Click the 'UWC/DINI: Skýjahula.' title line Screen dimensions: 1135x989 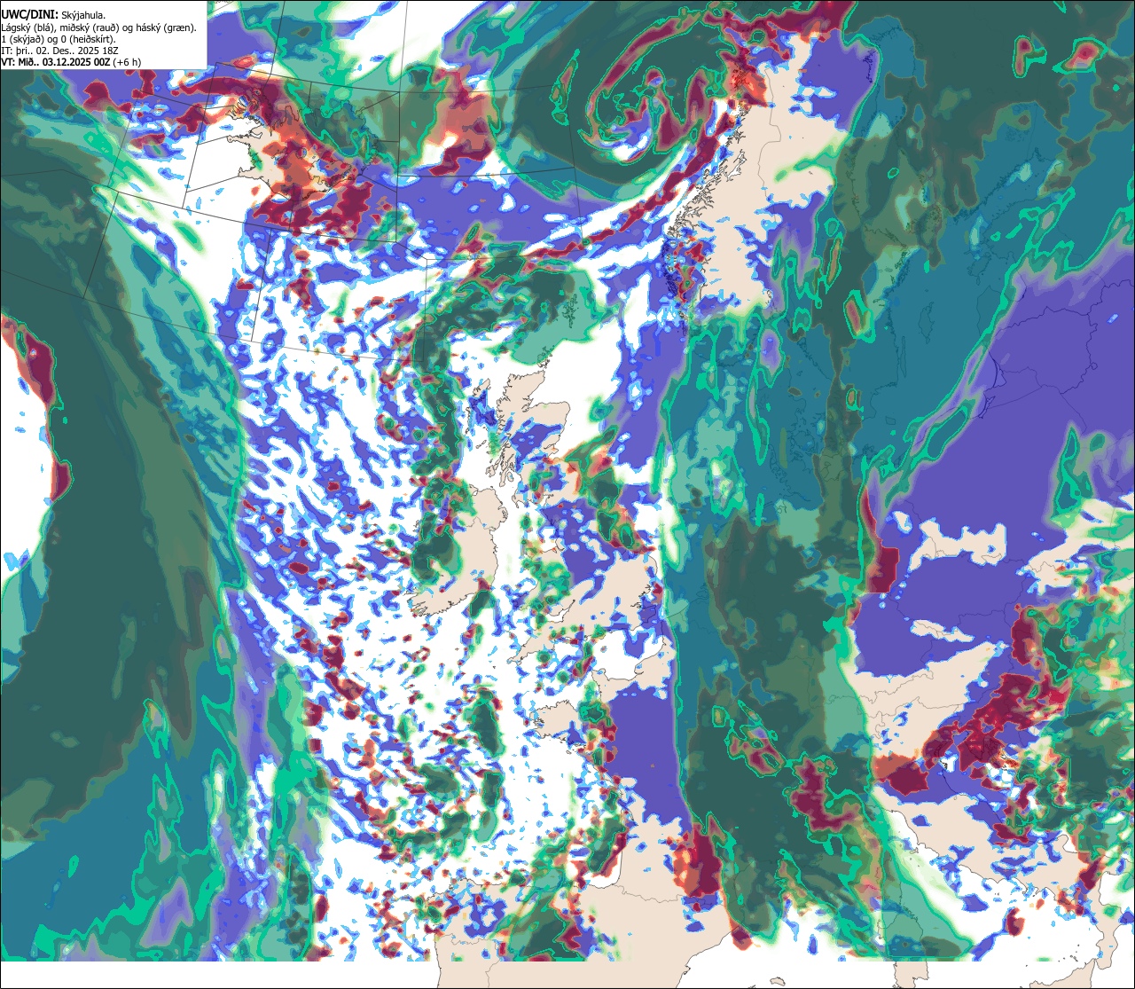point(54,15)
